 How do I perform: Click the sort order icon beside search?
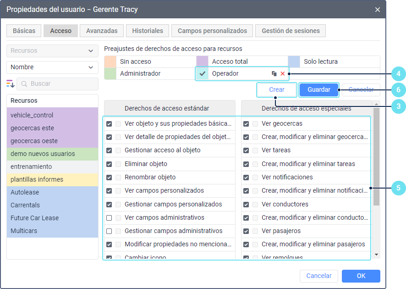11,83
